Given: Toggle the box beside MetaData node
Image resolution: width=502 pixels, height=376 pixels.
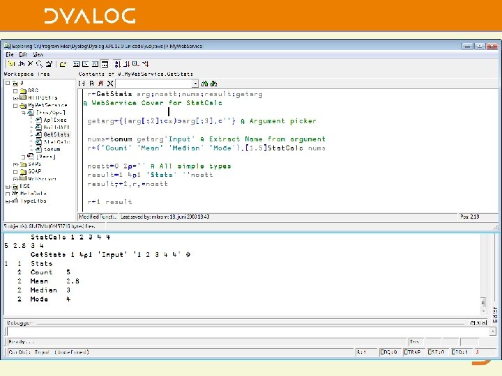Looking at the screenshot, I should [8, 194].
